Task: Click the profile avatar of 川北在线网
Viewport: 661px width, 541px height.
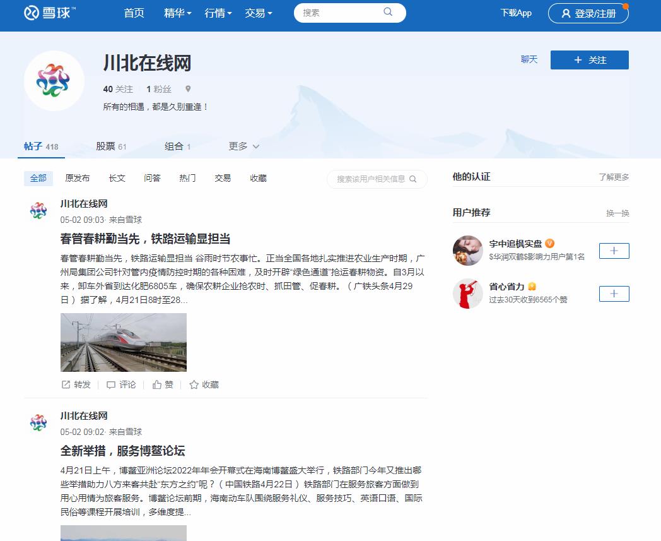Action: [x=54, y=81]
